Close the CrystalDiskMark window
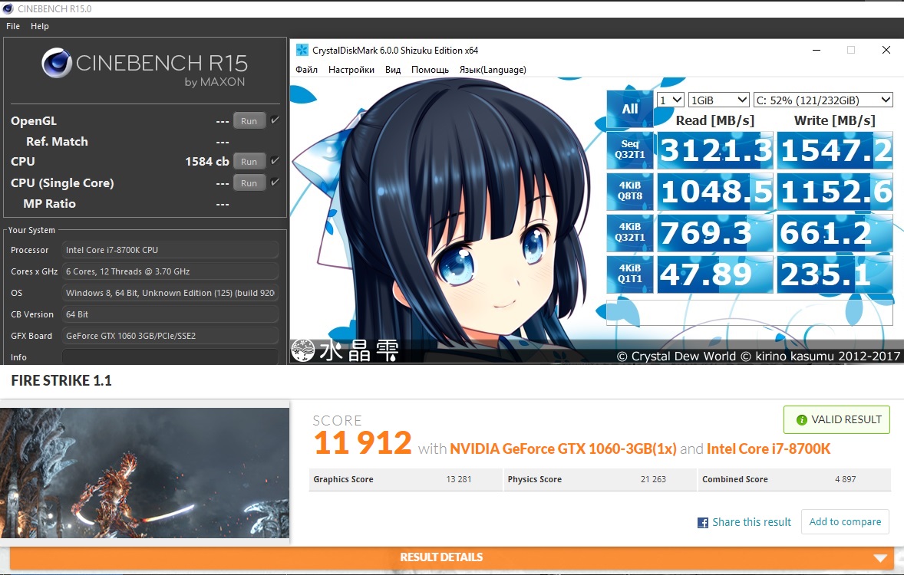The height and width of the screenshot is (575, 904). (886, 50)
